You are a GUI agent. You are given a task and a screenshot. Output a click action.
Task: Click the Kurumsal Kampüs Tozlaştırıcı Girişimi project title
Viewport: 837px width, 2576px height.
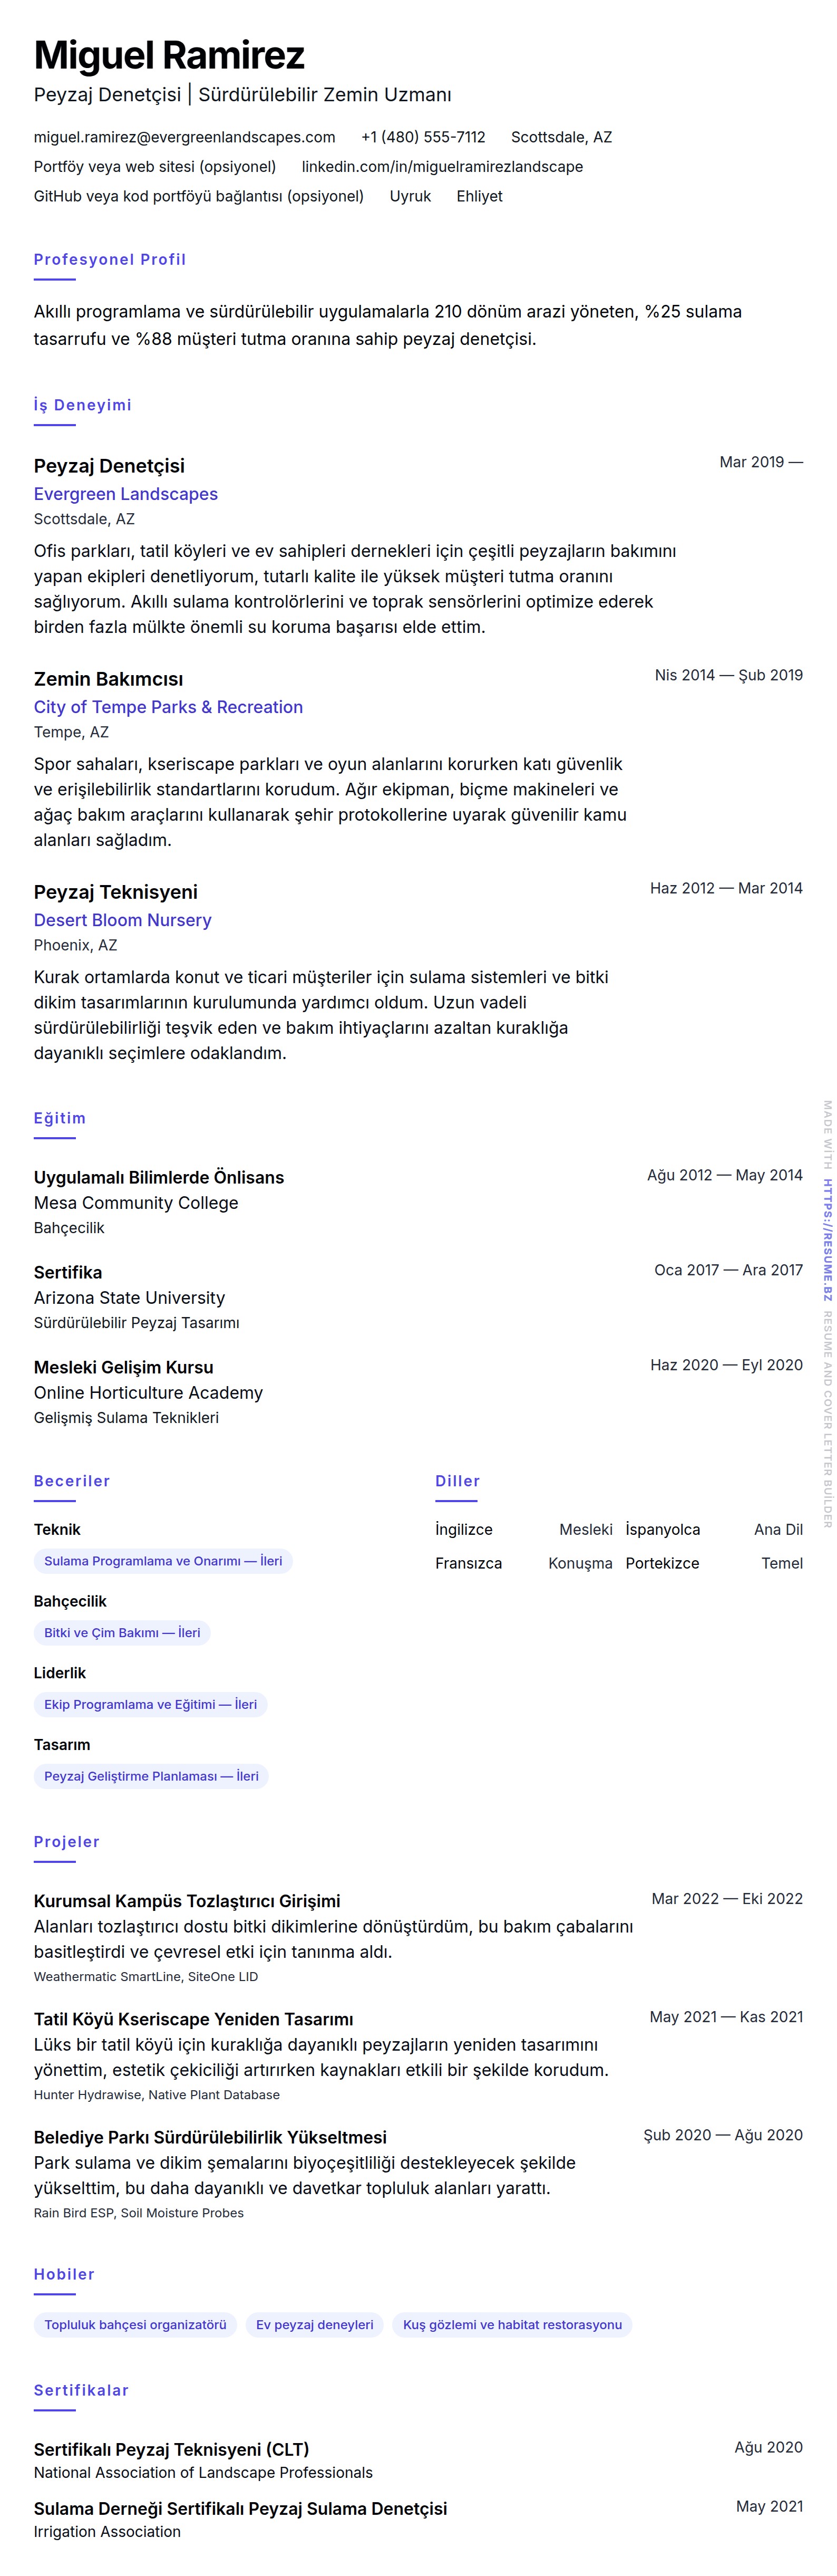[x=187, y=1901]
